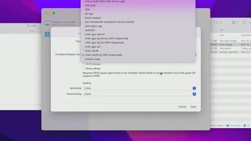The height and width of the screenshot is (141, 251).
Task: Sort Finder by Kind column header
Action: tap(222, 35)
